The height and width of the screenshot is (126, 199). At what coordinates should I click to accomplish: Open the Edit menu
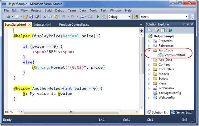[15, 11]
